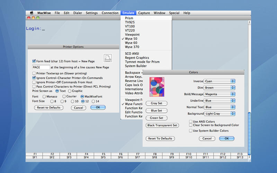Open the MacWise application menu

pos(44,13)
